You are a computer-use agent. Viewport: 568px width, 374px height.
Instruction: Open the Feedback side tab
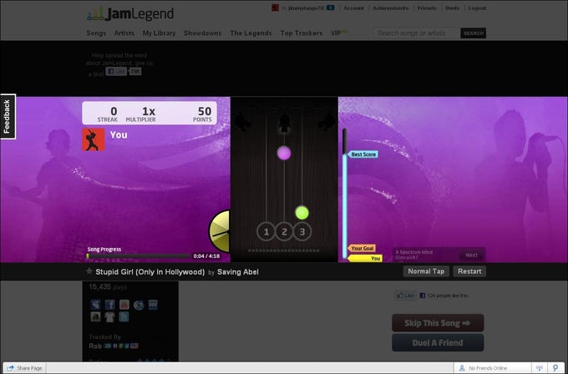pos(8,117)
